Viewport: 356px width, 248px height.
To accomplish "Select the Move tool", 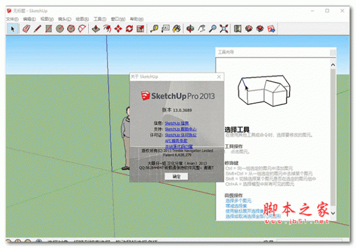I will [x=118, y=29].
